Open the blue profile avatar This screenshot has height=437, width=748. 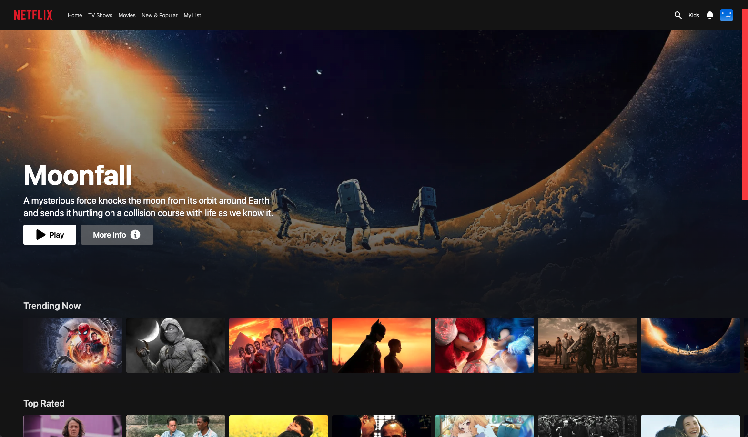(x=727, y=15)
